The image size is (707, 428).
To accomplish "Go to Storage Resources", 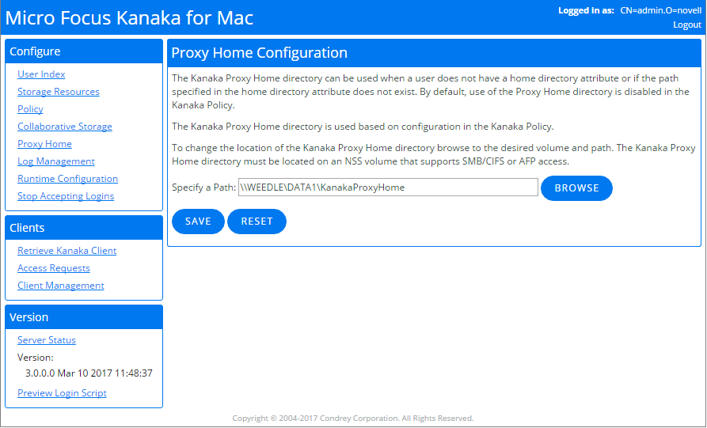I will (x=58, y=92).
